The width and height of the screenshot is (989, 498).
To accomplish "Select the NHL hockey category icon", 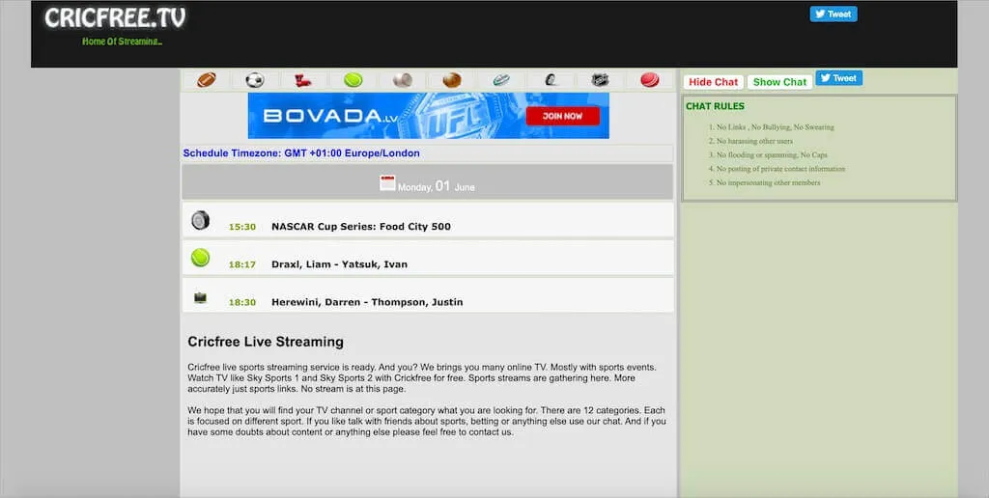I will click(x=600, y=80).
